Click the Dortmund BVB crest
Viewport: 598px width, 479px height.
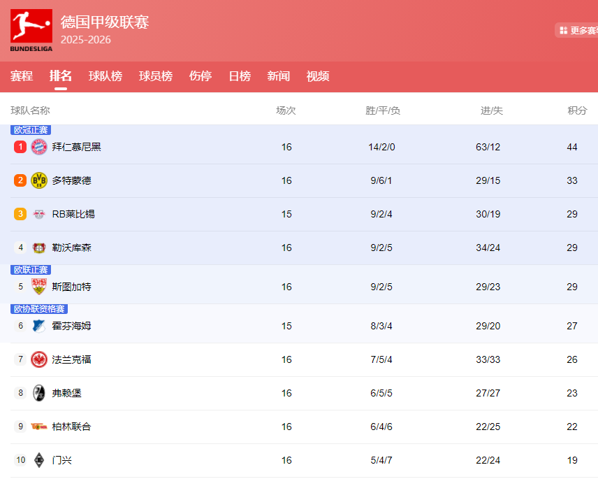coord(39,180)
